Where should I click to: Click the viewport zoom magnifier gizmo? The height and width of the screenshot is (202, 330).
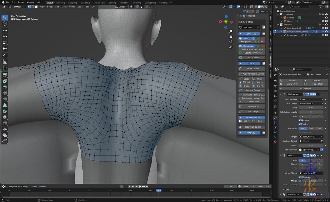point(231,31)
